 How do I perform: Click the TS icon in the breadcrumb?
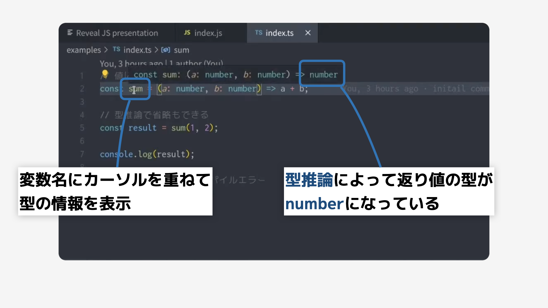(116, 49)
